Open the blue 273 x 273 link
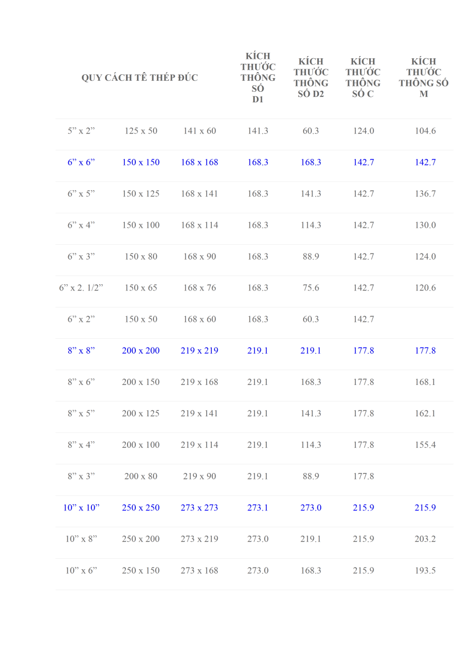 pyautogui.click(x=200, y=508)
